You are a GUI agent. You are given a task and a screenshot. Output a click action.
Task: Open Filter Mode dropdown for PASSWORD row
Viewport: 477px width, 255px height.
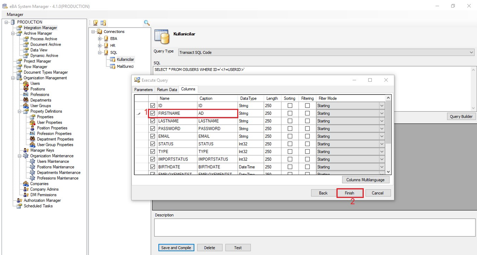pos(382,129)
